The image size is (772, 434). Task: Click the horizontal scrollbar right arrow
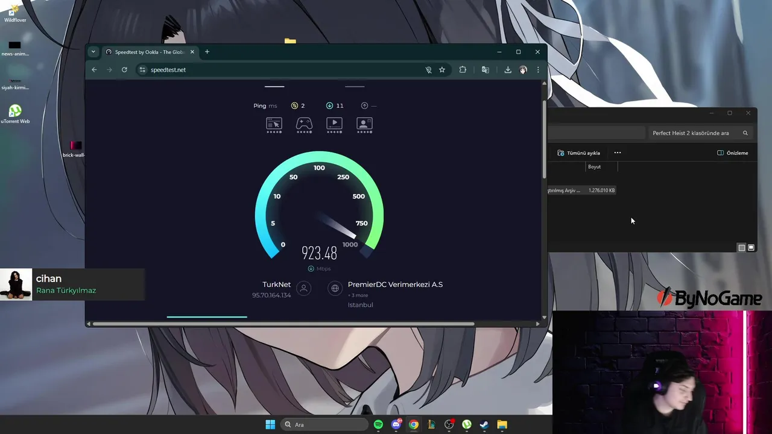point(538,324)
